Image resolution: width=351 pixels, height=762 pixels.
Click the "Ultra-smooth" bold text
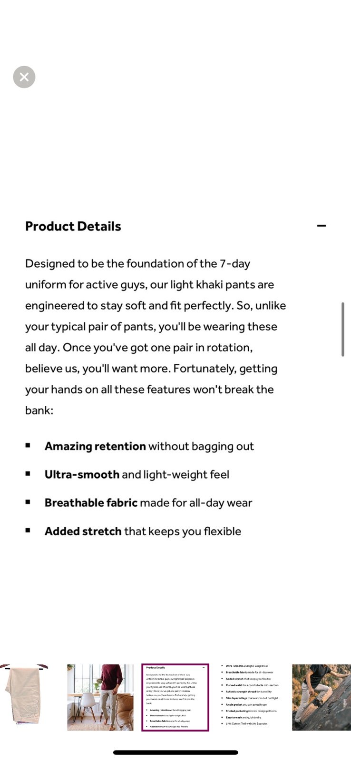(x=82, y=474)
